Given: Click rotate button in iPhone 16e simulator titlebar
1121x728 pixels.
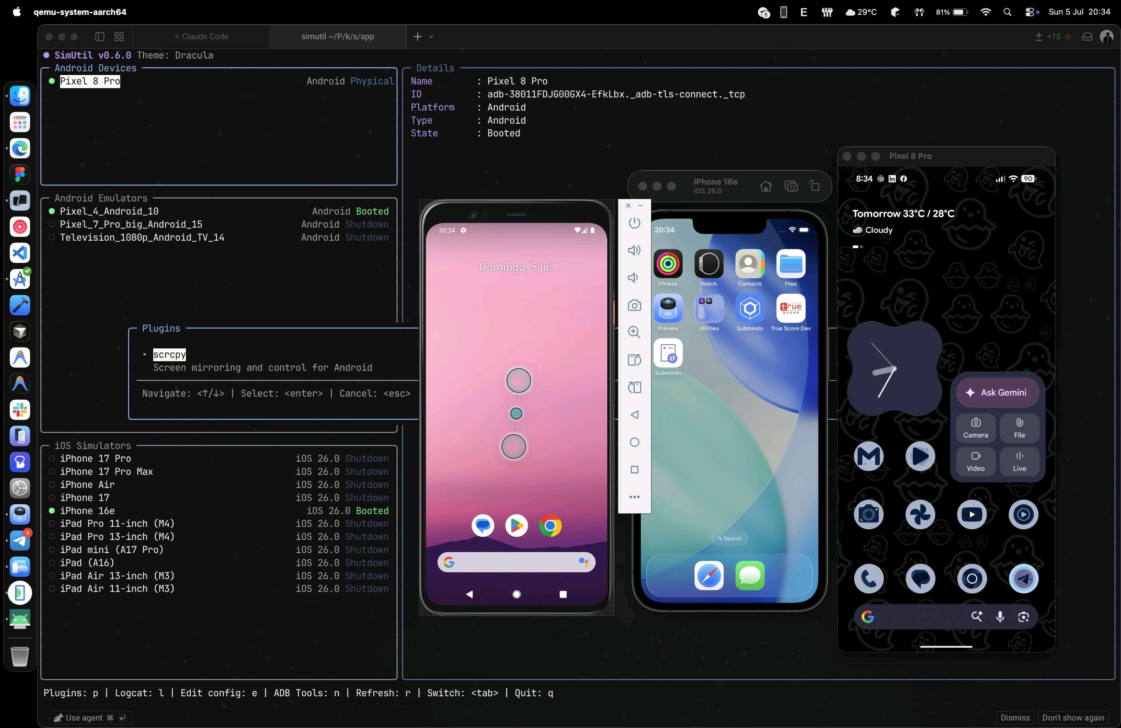Looking at the screenshot, I should [815, 187].
